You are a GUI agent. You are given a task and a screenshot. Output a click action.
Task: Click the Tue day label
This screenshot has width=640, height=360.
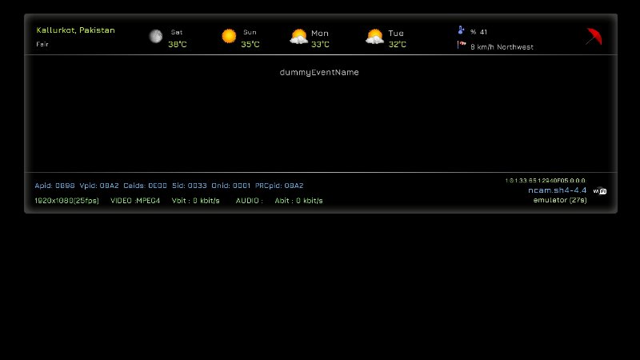[x=396, y=34]
